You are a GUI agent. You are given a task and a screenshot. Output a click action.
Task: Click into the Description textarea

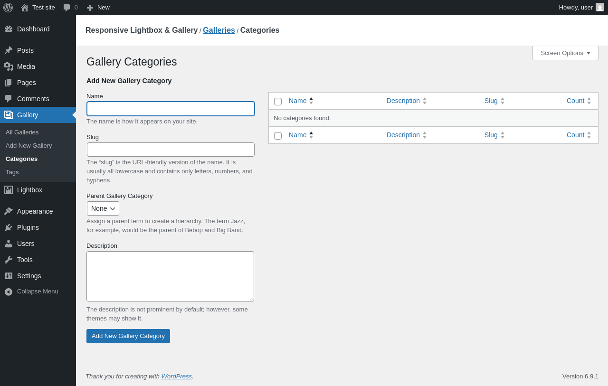tap(170, 276)
